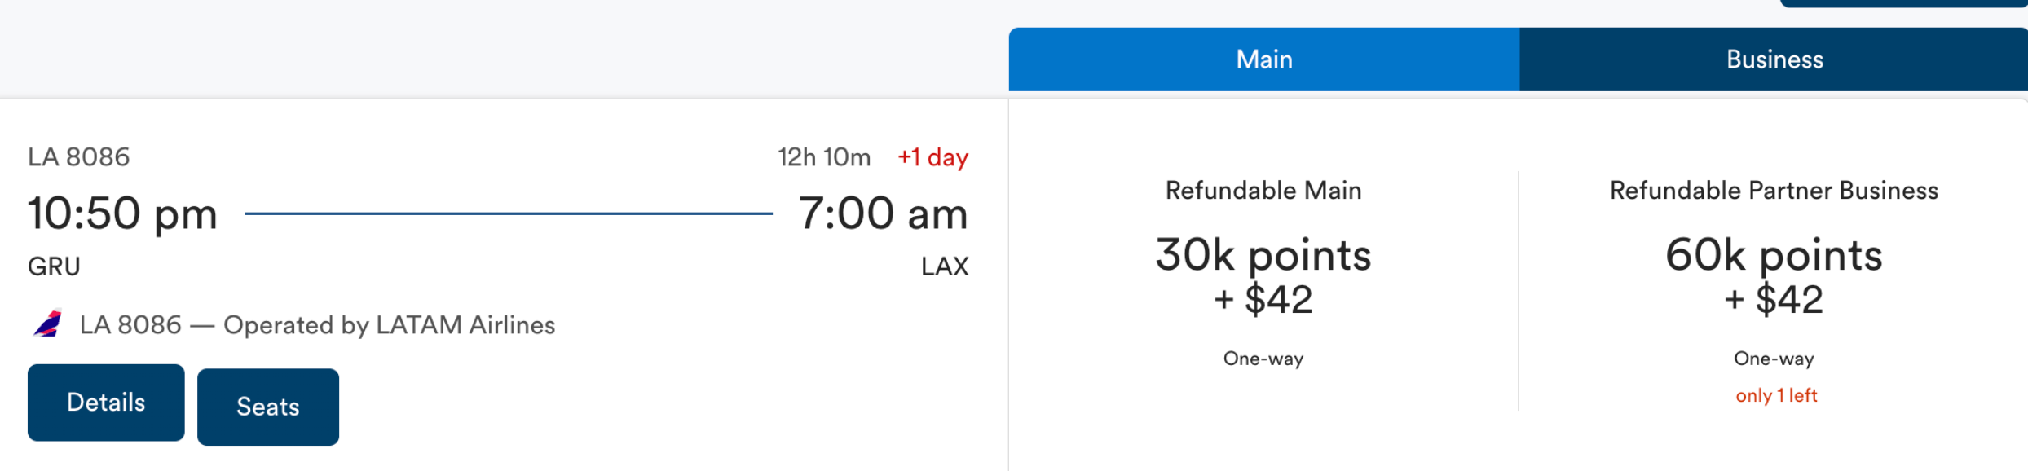Screen dimensions: 2028x471
Task: Click the LAX arrival airport code
Action: click(945, 266)
